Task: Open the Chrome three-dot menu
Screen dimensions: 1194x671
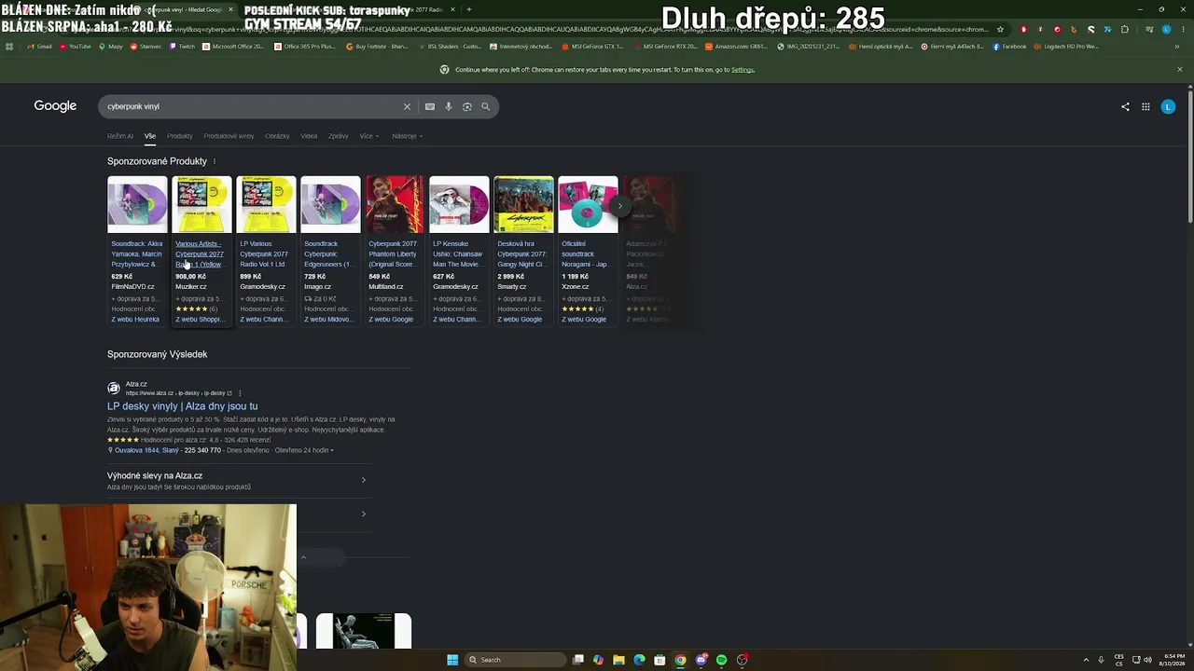Action: (x=1183, y=29)
